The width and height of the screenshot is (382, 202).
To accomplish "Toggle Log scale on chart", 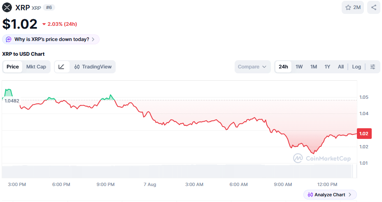I will tap(356, 67).
